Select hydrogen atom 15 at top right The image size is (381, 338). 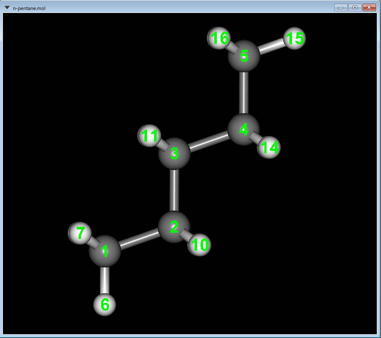pyautogui.click(x=294, y=38)
